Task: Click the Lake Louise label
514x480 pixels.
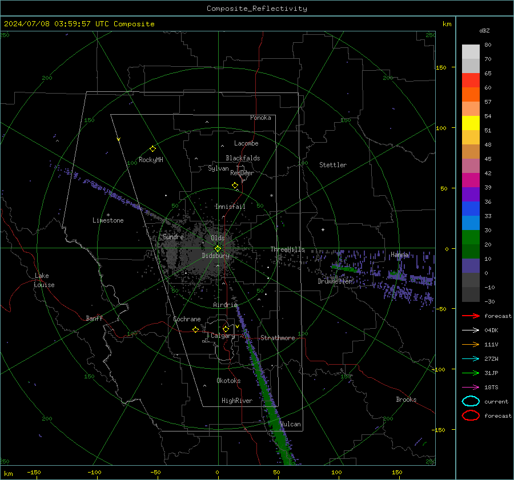Action: [x=44, y=280]
